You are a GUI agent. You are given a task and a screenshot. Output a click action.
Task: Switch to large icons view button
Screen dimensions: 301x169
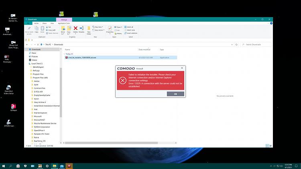tap(270, 146)
